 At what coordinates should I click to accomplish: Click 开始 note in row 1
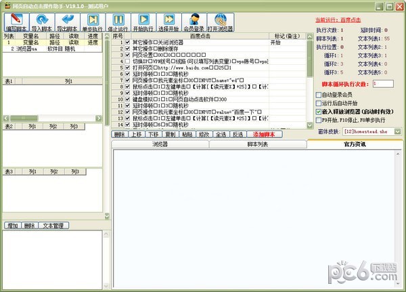(x=275, y=42)
